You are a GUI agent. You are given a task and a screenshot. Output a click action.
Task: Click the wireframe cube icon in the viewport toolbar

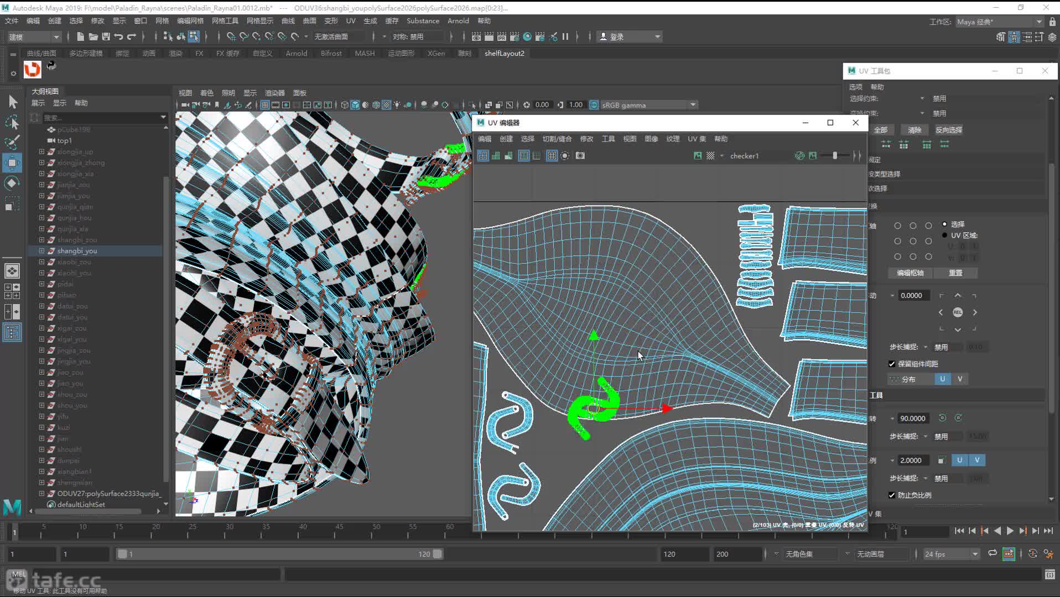click(x=345, y=105)
